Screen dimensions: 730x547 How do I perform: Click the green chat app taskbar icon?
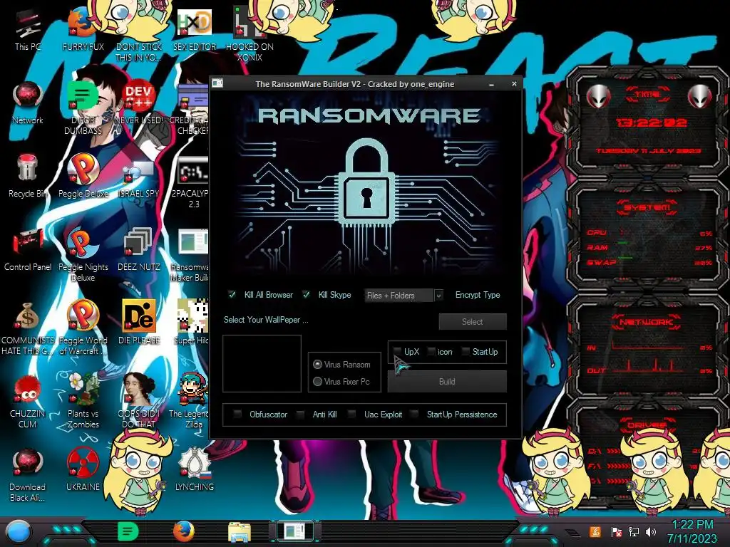(x=128, y=531)
